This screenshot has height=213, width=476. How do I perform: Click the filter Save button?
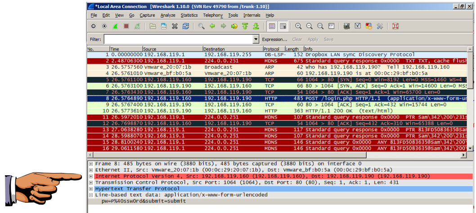click(x=328, y=40)
